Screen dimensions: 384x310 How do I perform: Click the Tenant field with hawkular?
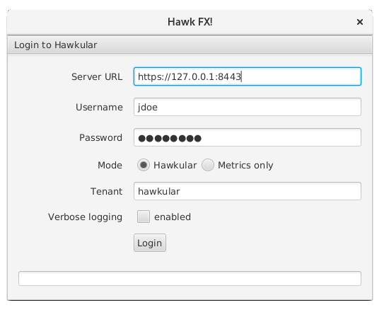coord(248,191)
